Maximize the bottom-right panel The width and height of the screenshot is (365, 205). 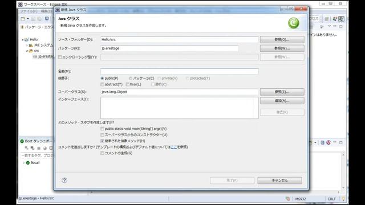click(x=341, y=142)
